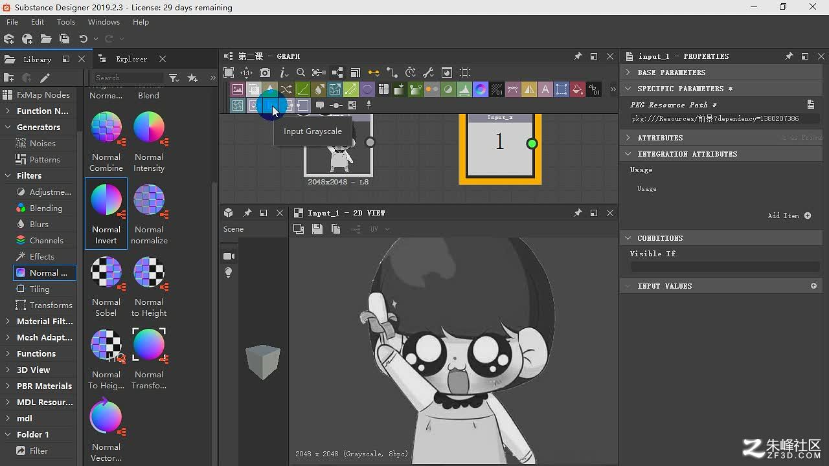Select Transforms under Filters
The height and width of the screenshot is (466, 829).
pyautogui.click(x=51, y=305)
